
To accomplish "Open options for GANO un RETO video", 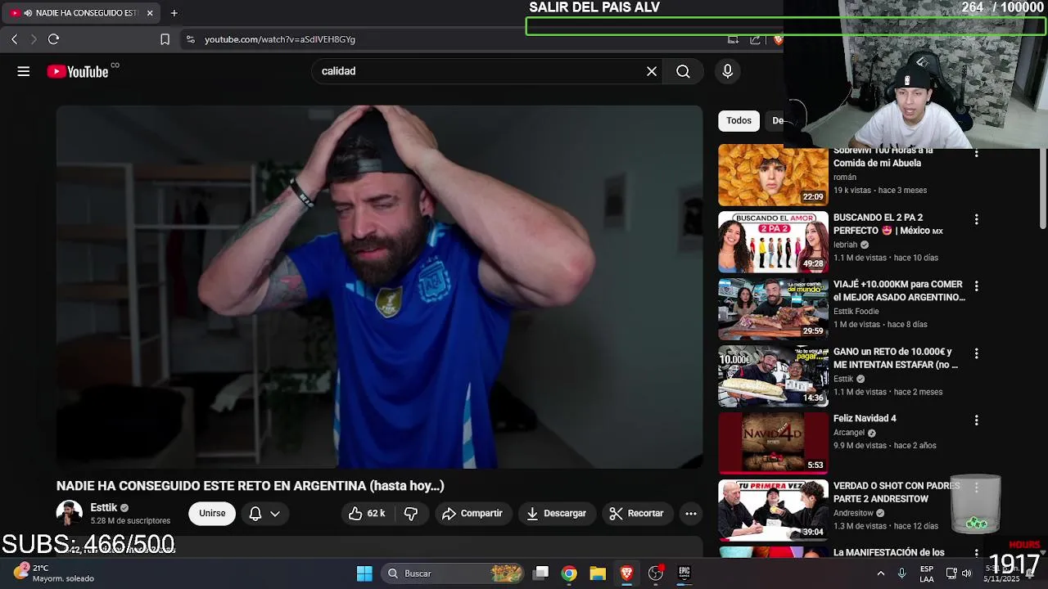I will pyautogui.click(x=976, y=353).
